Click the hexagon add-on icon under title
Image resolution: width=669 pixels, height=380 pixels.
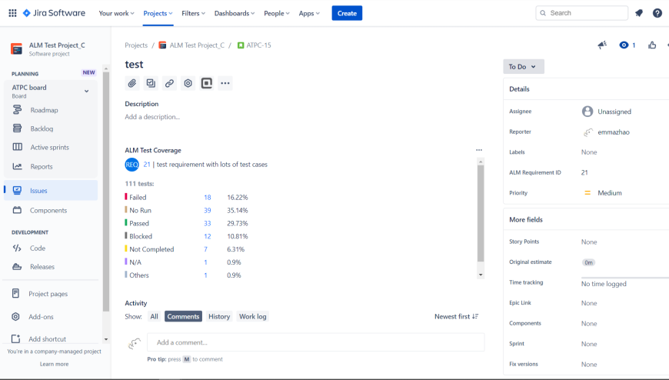pyautogui.click(x=188, y=83)
